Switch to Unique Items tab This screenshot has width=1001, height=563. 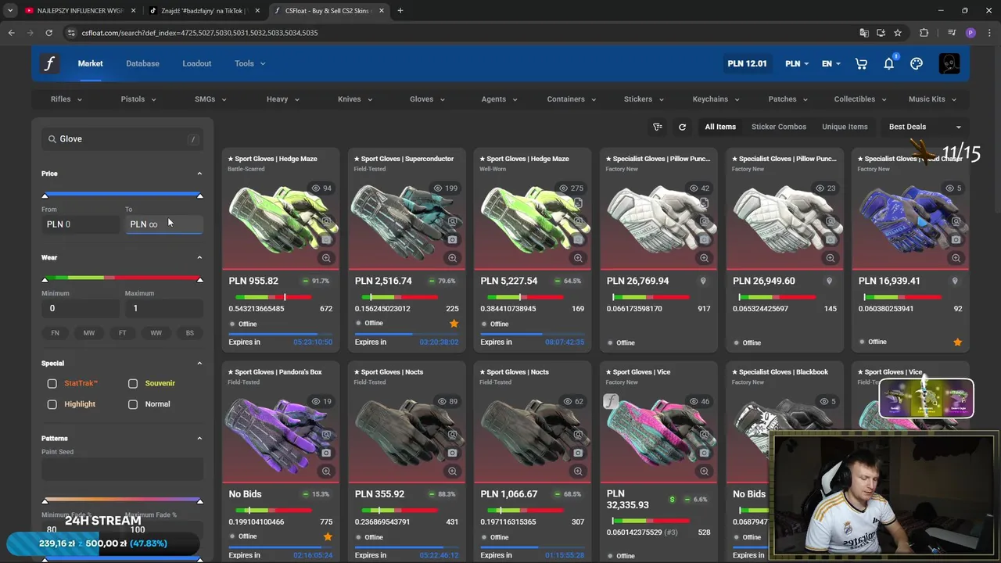click(845, 127)
